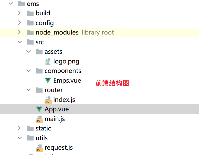This screenshot has width=199, height=155.
Task: Open request.js under utils
Action: coord(59,148)
